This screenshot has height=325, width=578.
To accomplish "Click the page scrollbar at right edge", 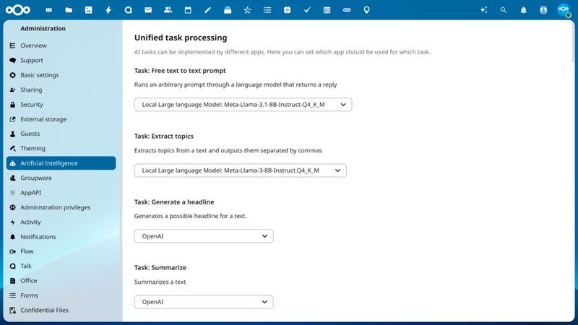I will coord(573,43).
